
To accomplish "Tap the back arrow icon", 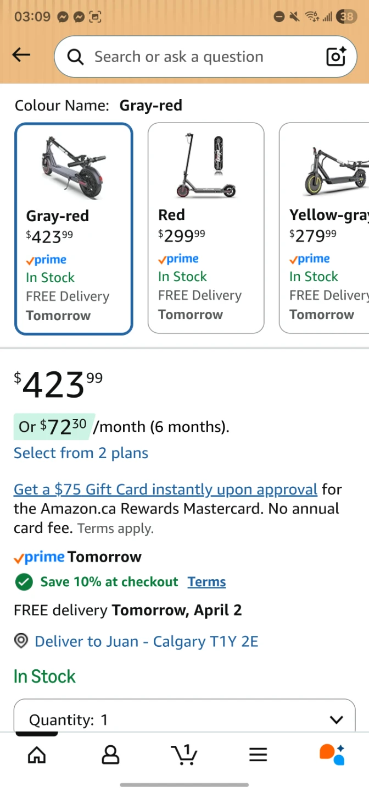I will tap(21, 54).
